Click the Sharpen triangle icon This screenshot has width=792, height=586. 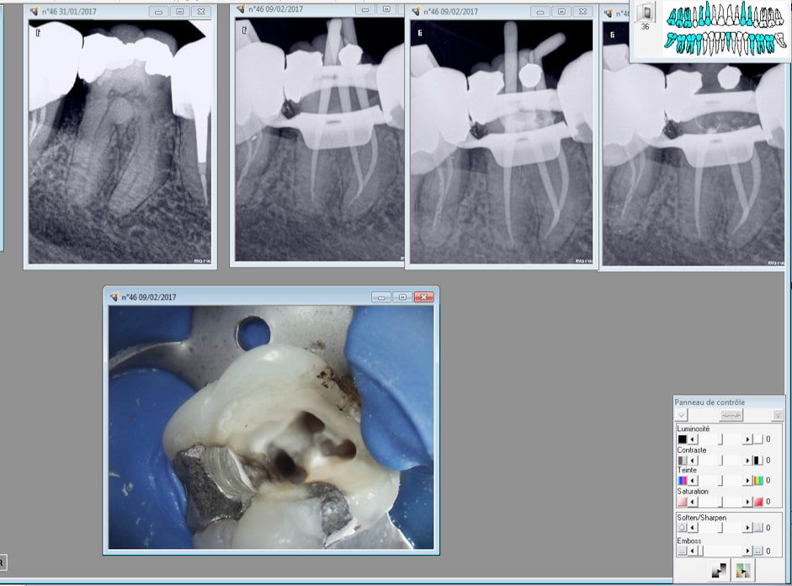757,528
